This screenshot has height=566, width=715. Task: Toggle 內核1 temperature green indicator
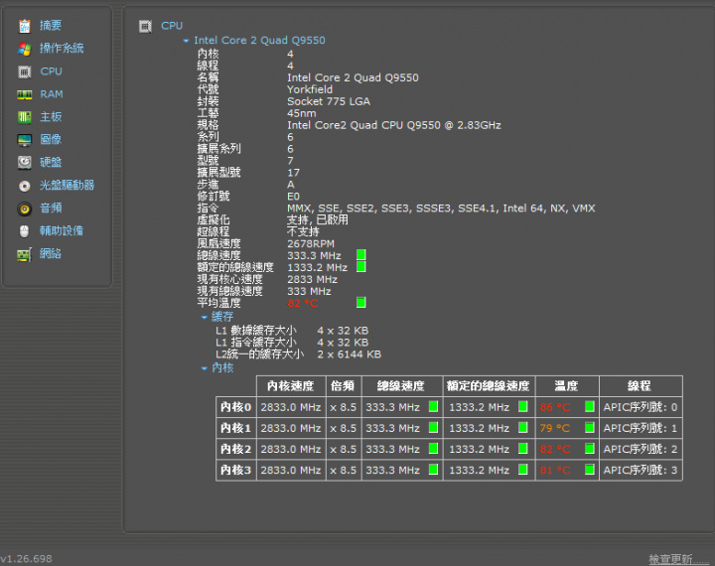point(590,427)
